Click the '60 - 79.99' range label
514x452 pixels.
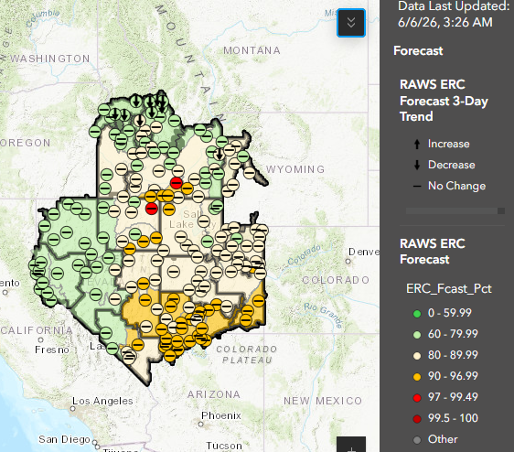click(453, 334)
